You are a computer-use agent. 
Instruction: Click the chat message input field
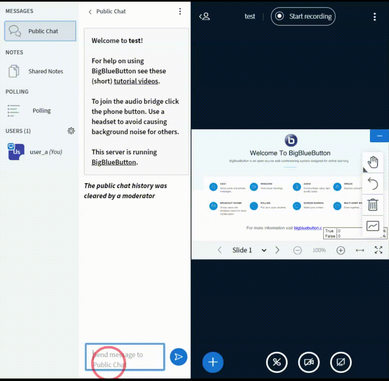[125, 357]
